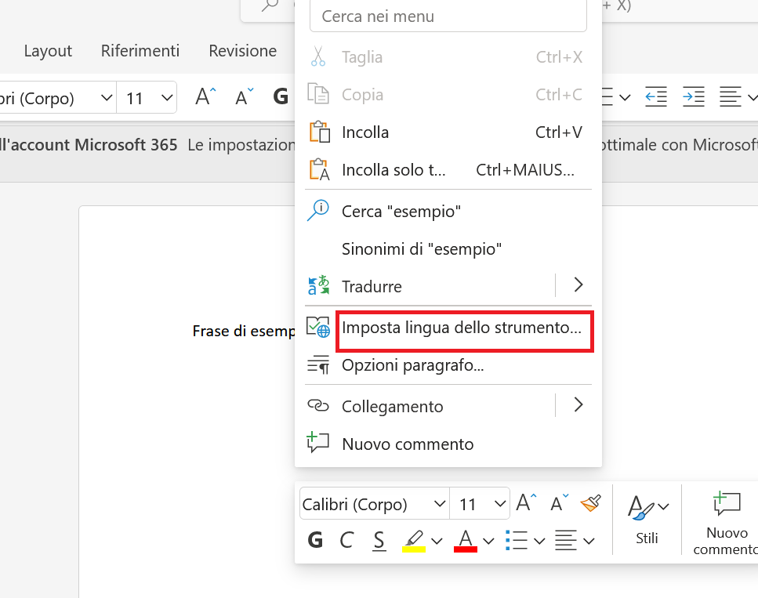Decrease font size in mini toolbar
758x598 pixels.
coord(560,503)
